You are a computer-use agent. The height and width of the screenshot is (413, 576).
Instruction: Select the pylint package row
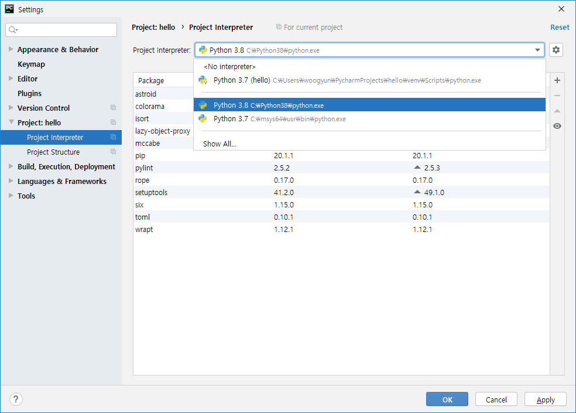pos(342,168)
